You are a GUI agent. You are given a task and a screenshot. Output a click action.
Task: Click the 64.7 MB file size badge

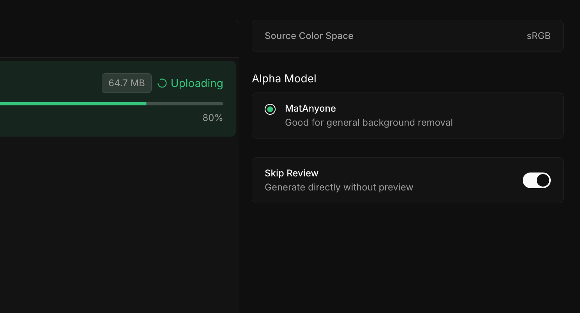point(126,83)
